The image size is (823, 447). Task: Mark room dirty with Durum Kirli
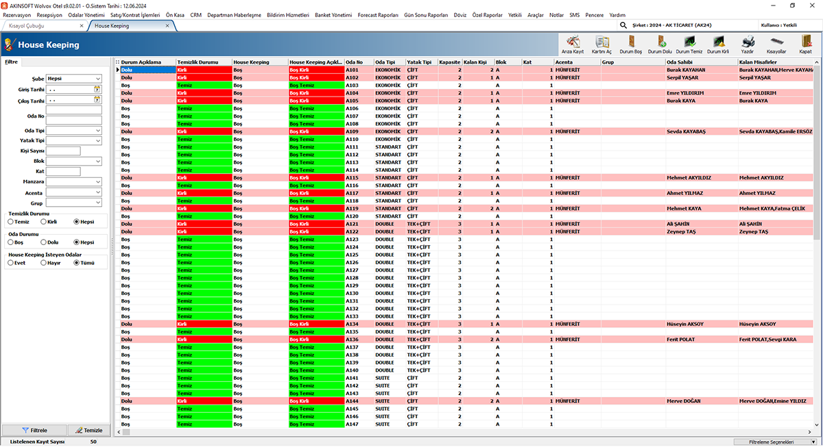click(718, 44)
